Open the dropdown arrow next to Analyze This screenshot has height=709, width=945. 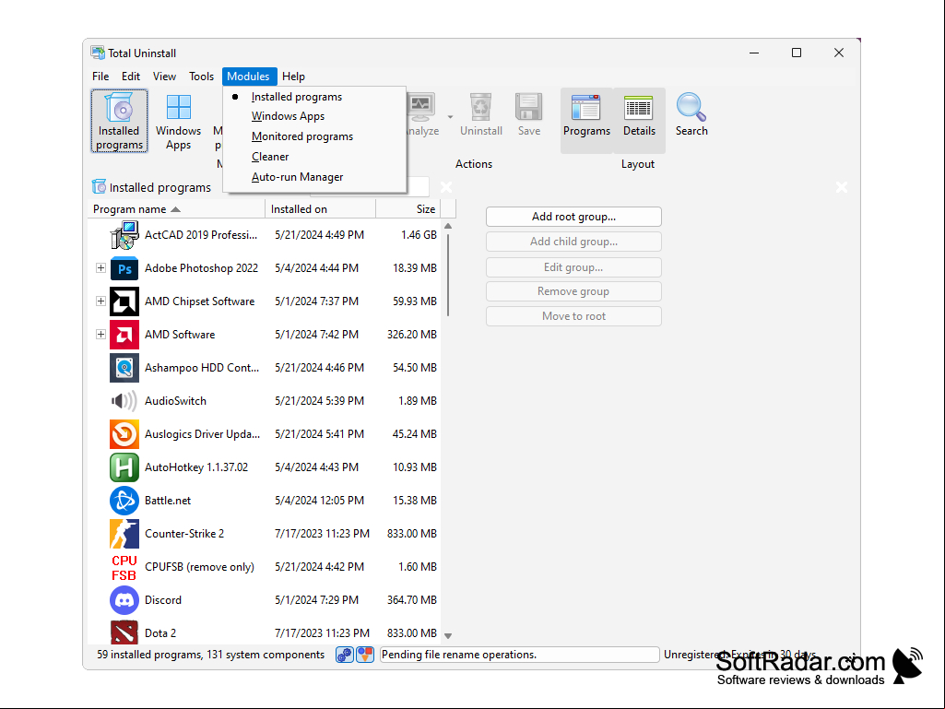click(x=450, y=116)
